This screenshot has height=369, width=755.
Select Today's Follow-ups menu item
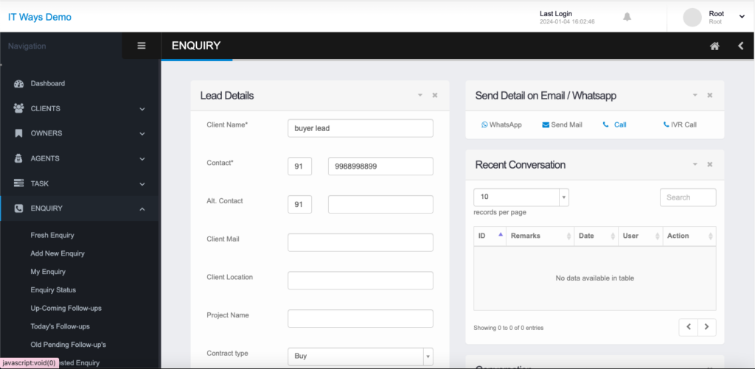click(60, 326)
